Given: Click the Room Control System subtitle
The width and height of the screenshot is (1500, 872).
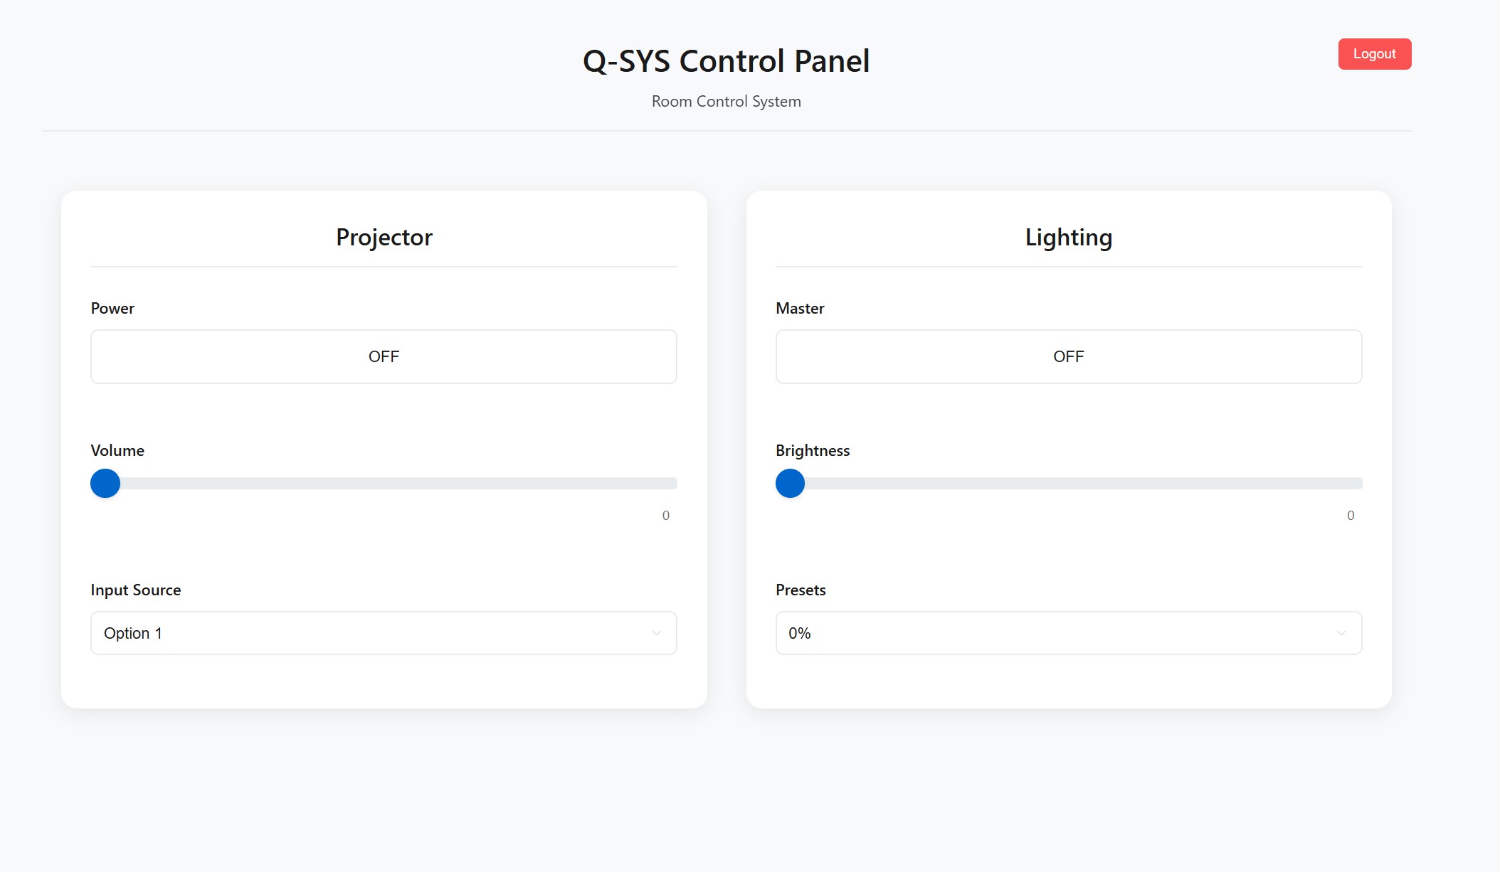Looking at the screenshot, I should (726, 101).
